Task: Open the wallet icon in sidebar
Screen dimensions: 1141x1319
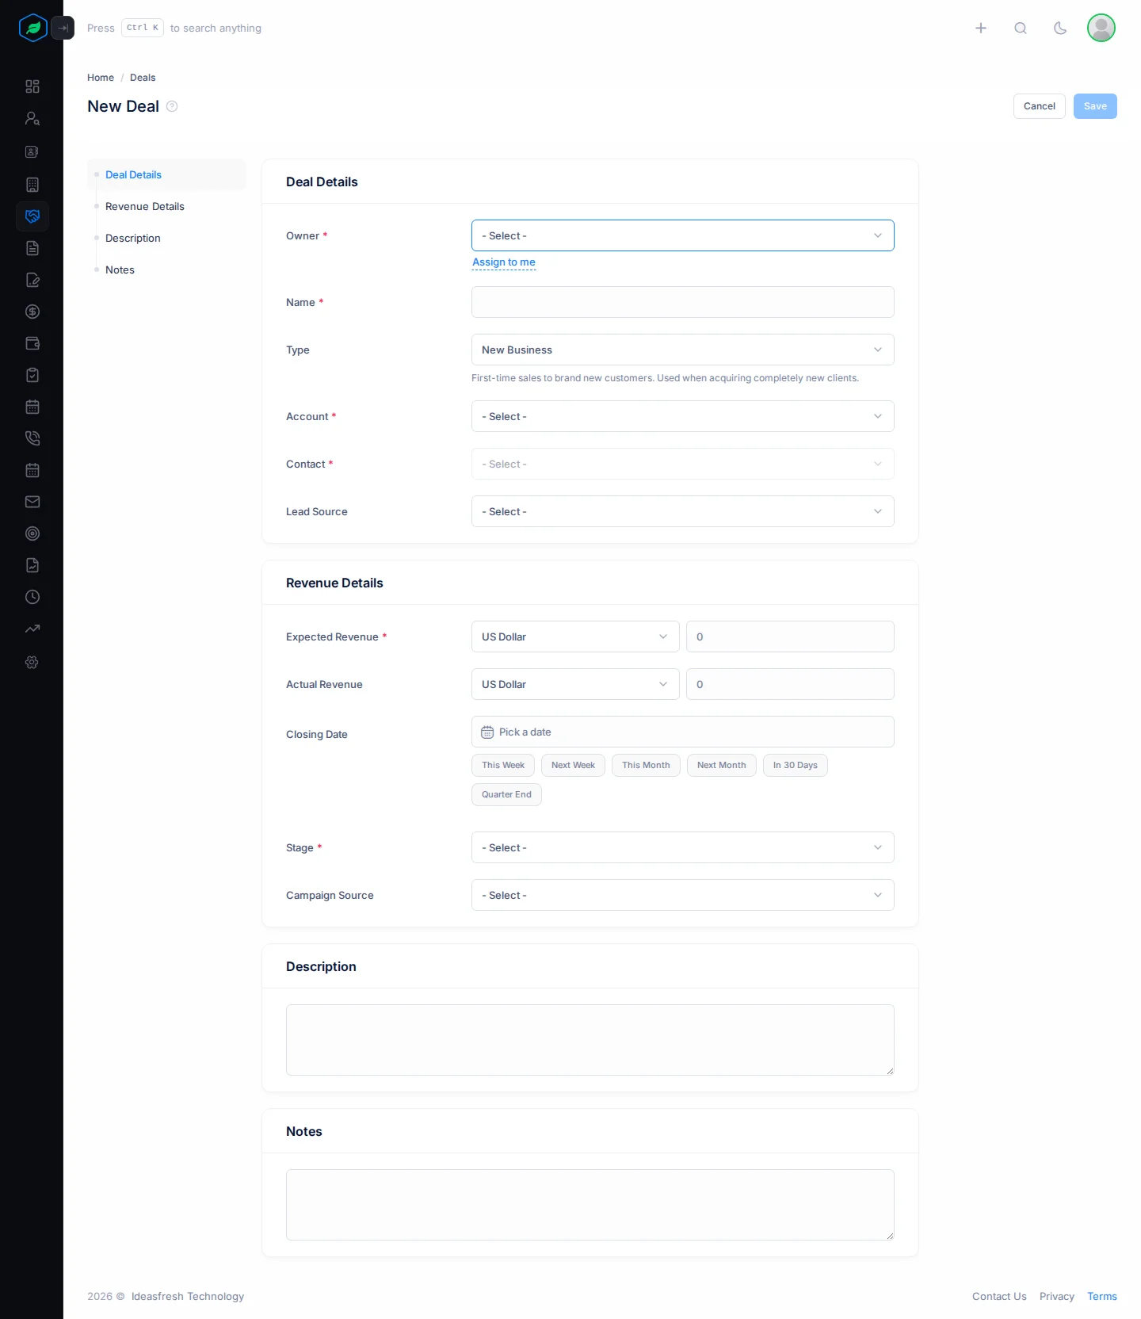Action: click(32, 343)
